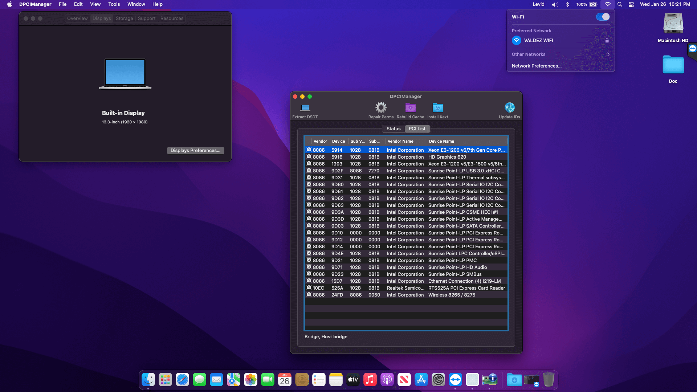This screenshot has width=697, height=392.
Task: Open the Doc folder on desktop
Action: pyautogui.click(x=673, y=65)
